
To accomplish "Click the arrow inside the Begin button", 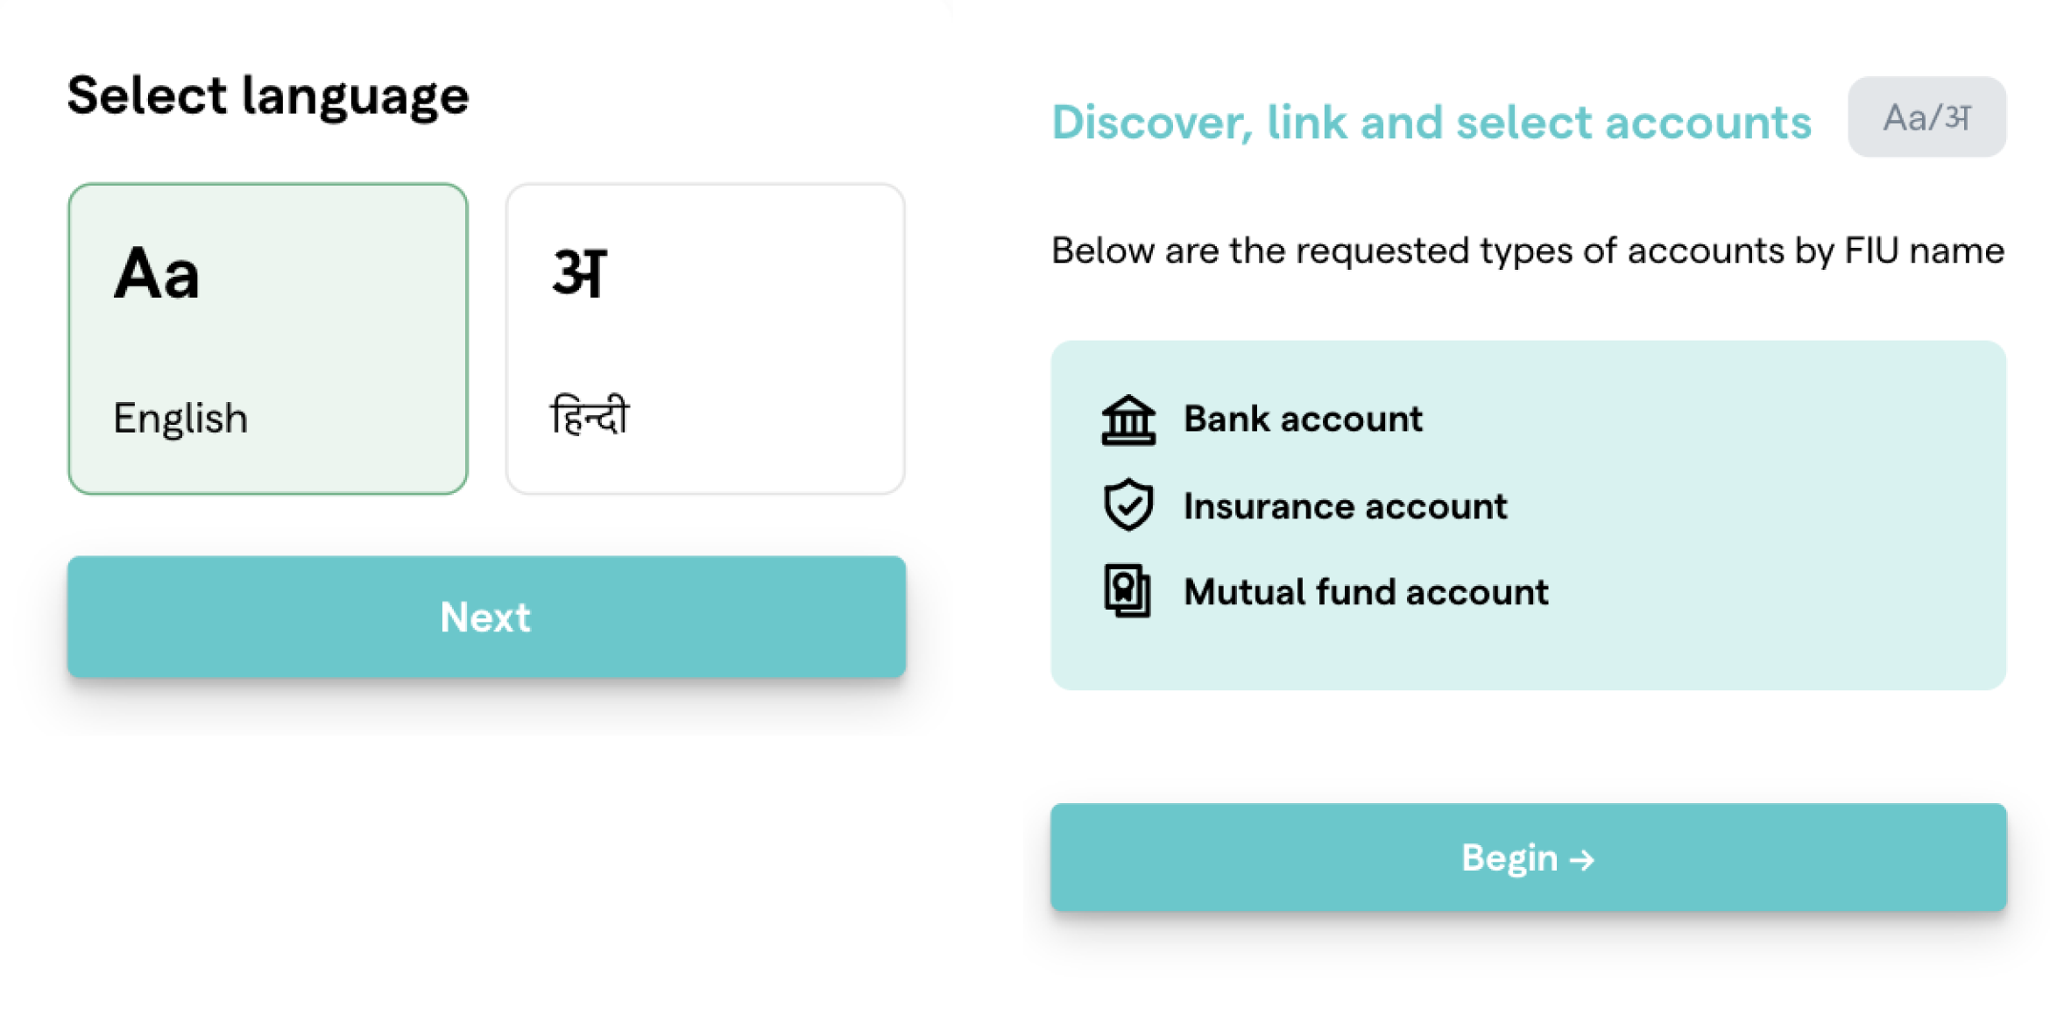I will (x=1582, y=860).
